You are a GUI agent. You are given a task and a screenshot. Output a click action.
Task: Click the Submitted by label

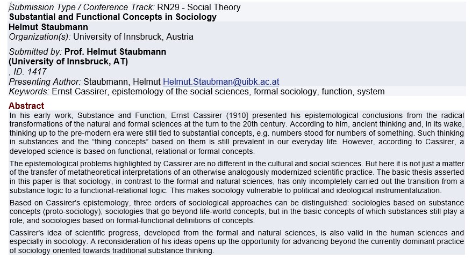35,51
